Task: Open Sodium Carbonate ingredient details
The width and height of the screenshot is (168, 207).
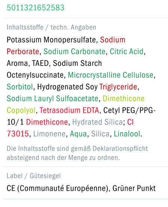Action: 74,51
